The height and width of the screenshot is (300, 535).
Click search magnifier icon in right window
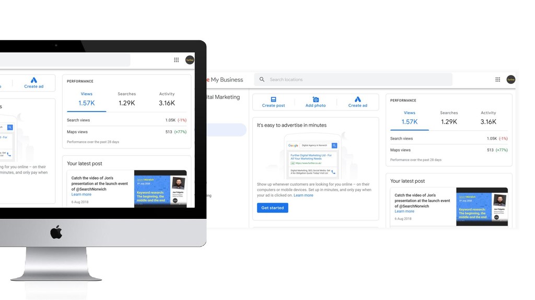[x=262, y=80]
